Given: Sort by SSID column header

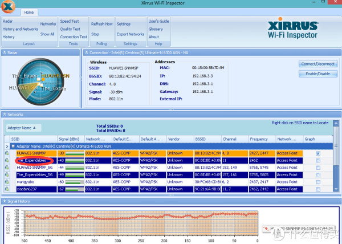Looking at the screenshot, I should (34, 139).
